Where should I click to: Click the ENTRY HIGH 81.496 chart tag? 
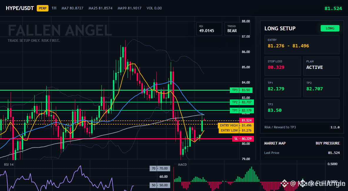[x=236, y=125]
